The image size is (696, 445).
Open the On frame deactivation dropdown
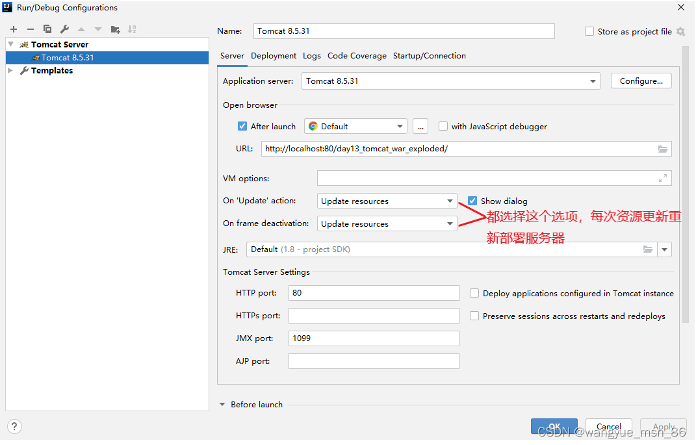tap(387, 223)
